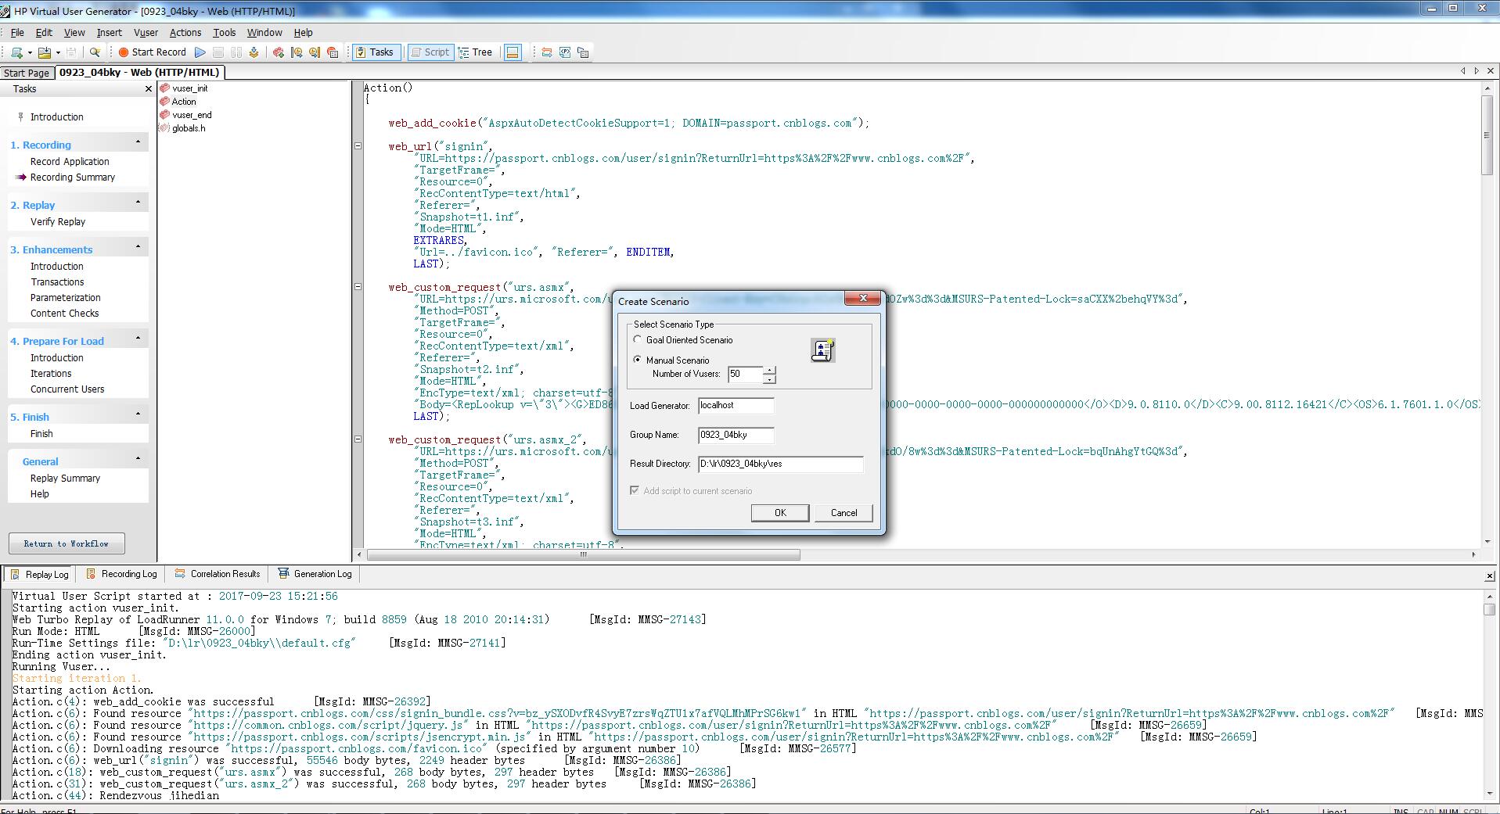Click the Return to Workflow button

click(67, 543)
